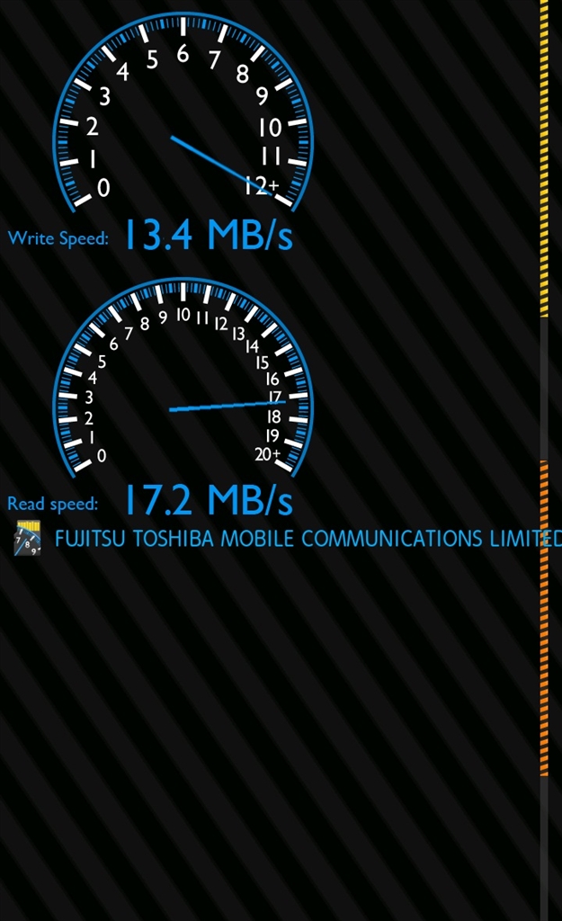Click the 20+ mark on the read gauge
Image resolution: width=562 pixels, height=921 pixels.
[x=267, y=453]
